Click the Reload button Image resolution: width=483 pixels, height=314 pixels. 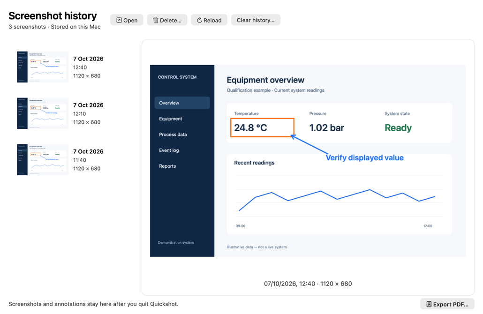pyautogui.click(x=209, y=20)
